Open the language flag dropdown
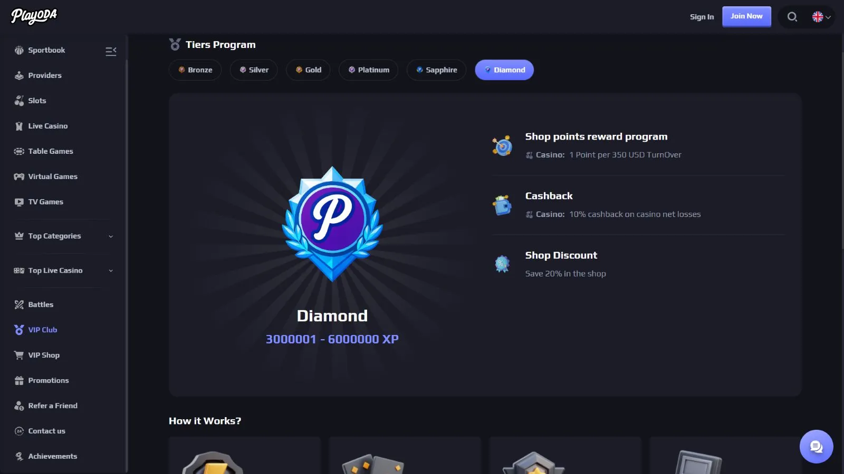 pyautogui.click(x=821, y=17)
